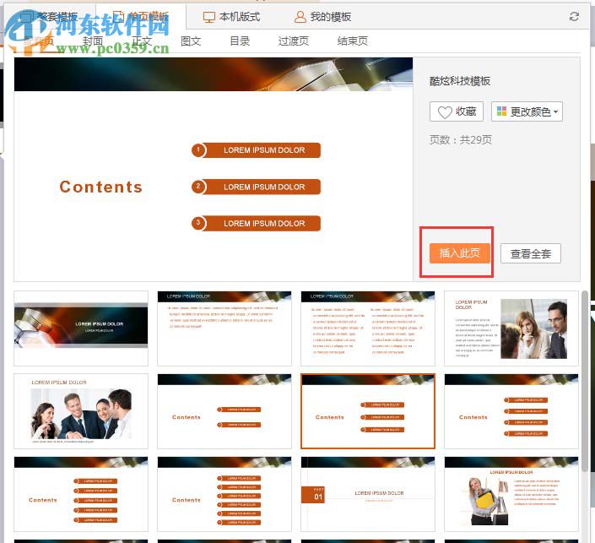
Task: Expand the 更改颜色 dropdown
Action: [527, 111]
